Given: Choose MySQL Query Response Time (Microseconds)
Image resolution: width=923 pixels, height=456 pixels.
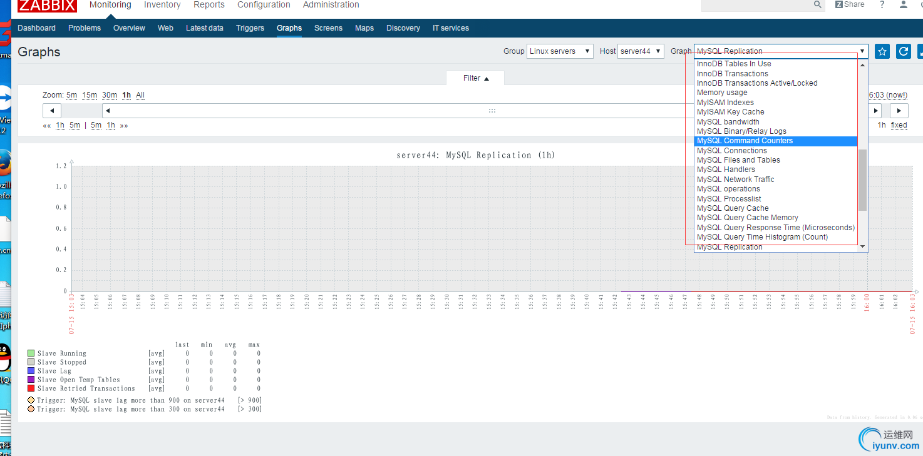Looking at the screenshot, I should coord(776,228).
